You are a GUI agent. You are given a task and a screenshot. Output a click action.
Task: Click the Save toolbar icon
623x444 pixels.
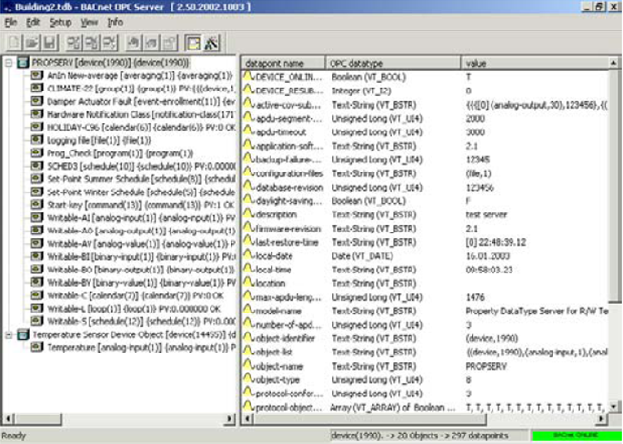click(x=48, y=42)
